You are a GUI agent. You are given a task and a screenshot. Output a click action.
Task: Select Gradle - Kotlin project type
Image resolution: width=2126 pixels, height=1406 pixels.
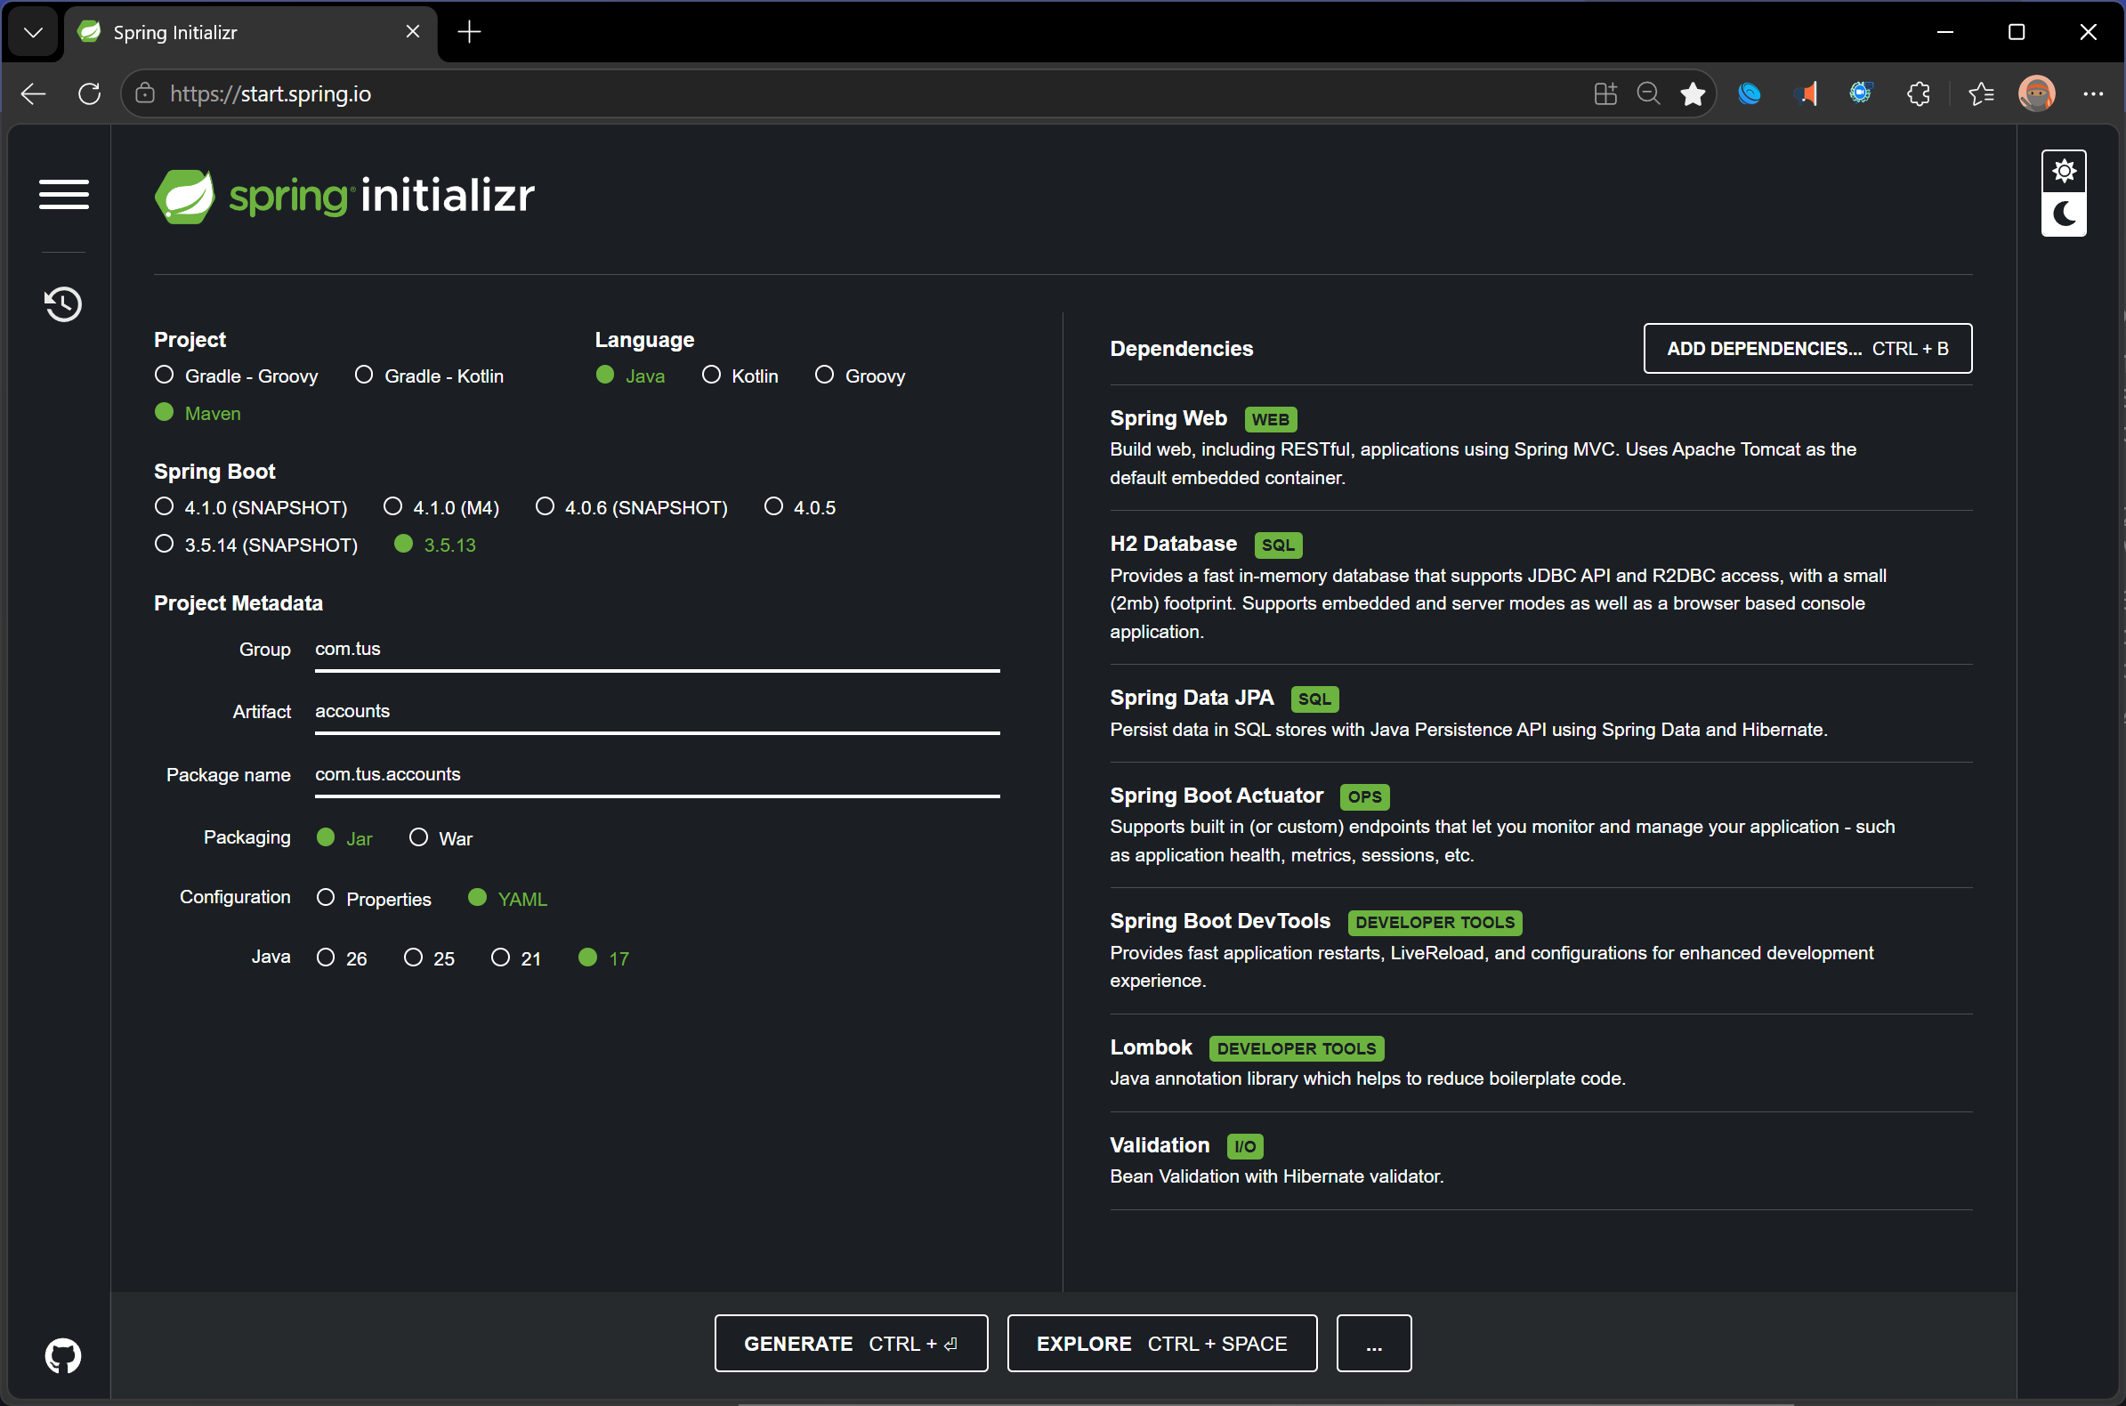pyautogui.click(x=429, y=376)
